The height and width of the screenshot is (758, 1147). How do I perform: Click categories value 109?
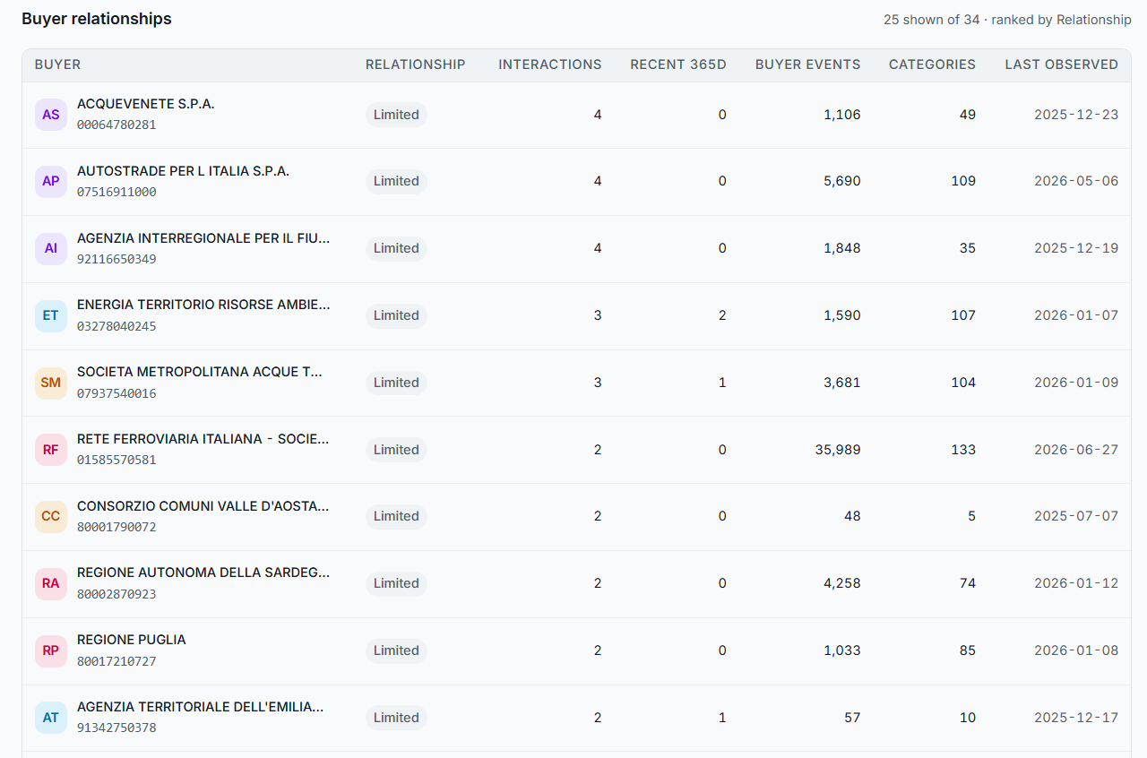click(x=963, y=181)
